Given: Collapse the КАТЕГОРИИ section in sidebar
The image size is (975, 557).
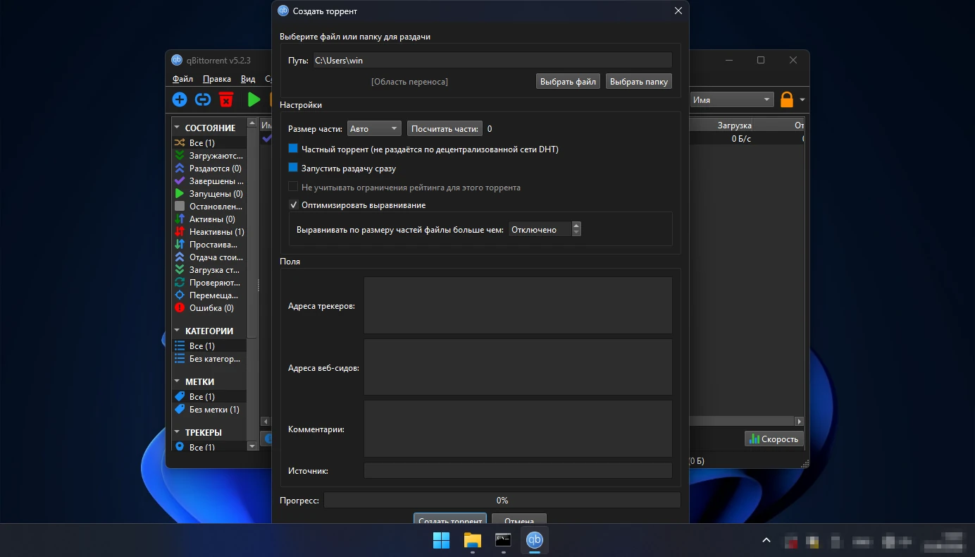Looking at the screenshot, I should coord(177,331).
